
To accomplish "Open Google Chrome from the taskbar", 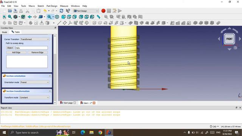I will click(x=100, y=133).
